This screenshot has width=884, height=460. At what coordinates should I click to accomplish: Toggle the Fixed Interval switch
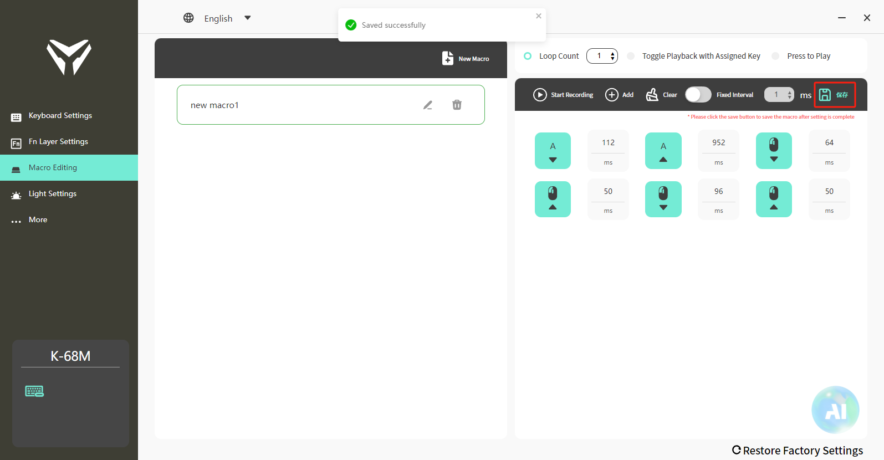point(698,95)
